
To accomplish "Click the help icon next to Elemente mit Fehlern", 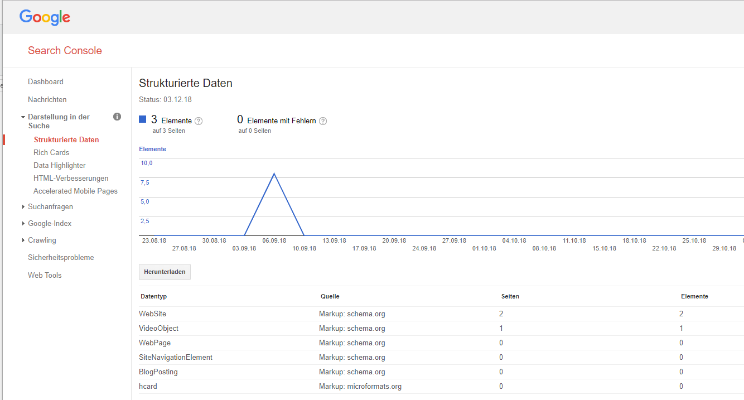I will [x=323, y=121].
